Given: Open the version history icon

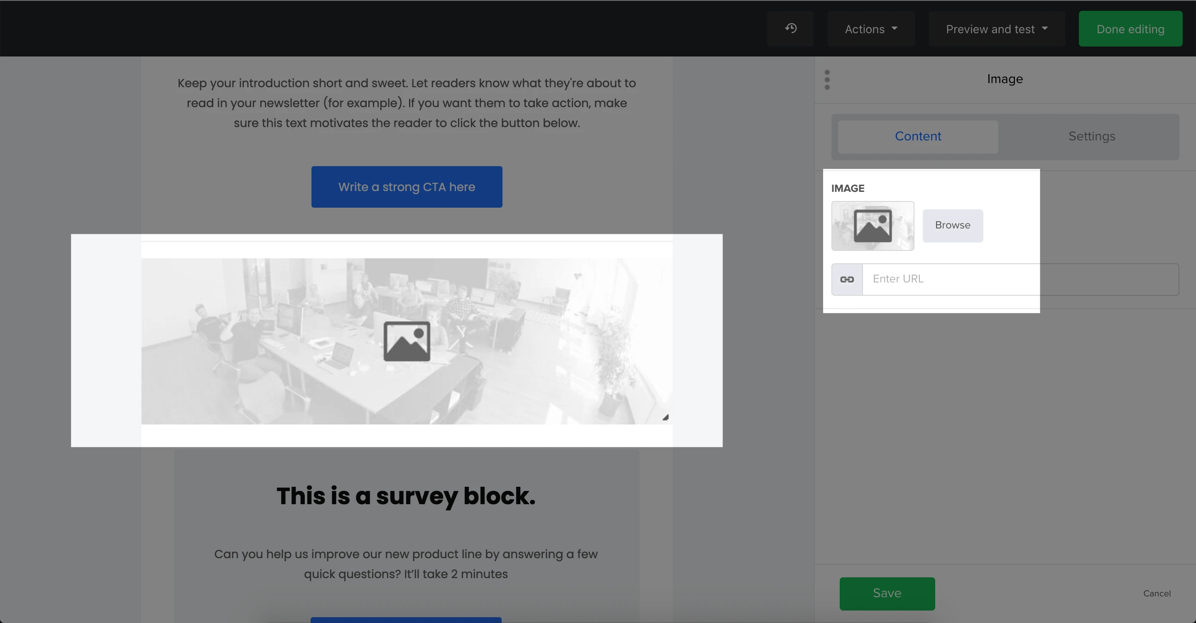Looking at the screenshot, I should click(791, 29).
